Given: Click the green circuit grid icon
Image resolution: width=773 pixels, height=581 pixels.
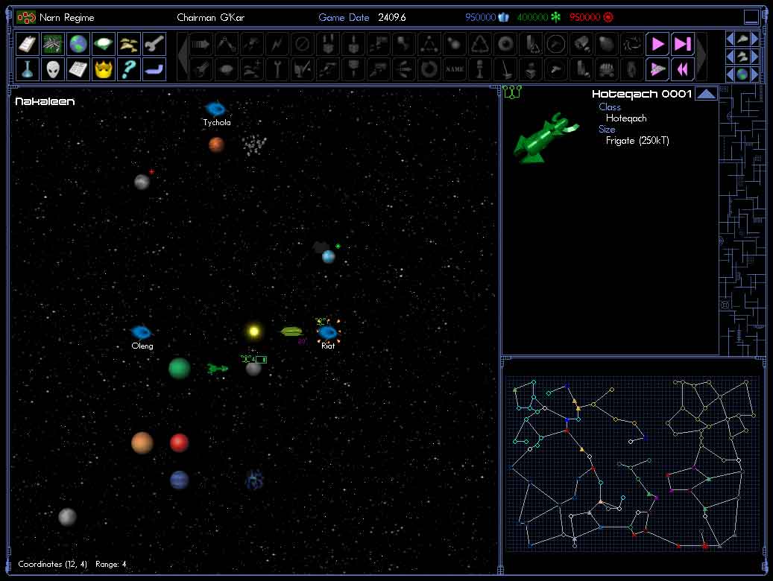Looking at the screenshot, I should (x=53, y=44).
